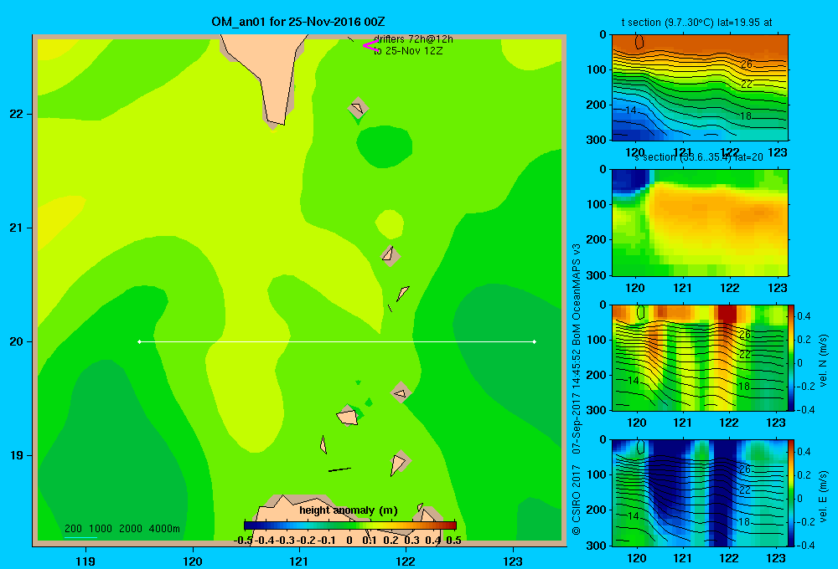Click the height anomaly color bar
Image resolution: width=838 pixels, height=569 pixels.
coord(350,525)
